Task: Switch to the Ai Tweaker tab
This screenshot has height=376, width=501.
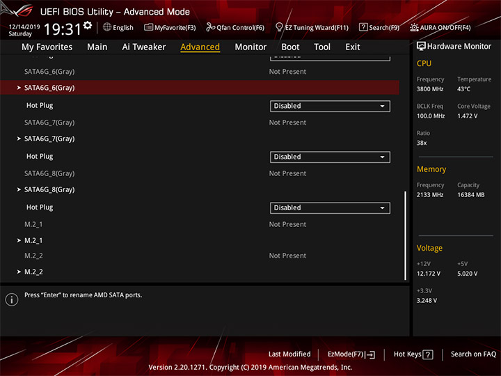Action: [144, 47]
